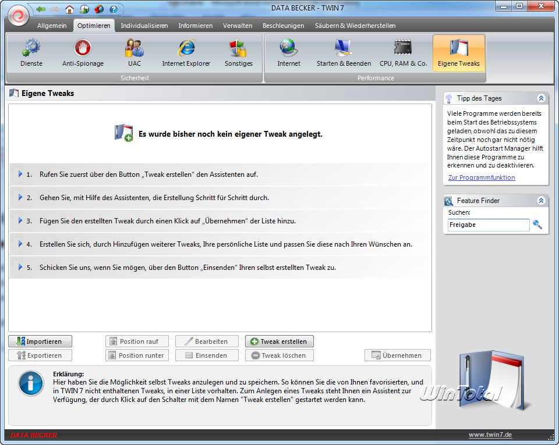Click the Importieren button
Viewport: 559px width, 445px height.
(40, 341)
